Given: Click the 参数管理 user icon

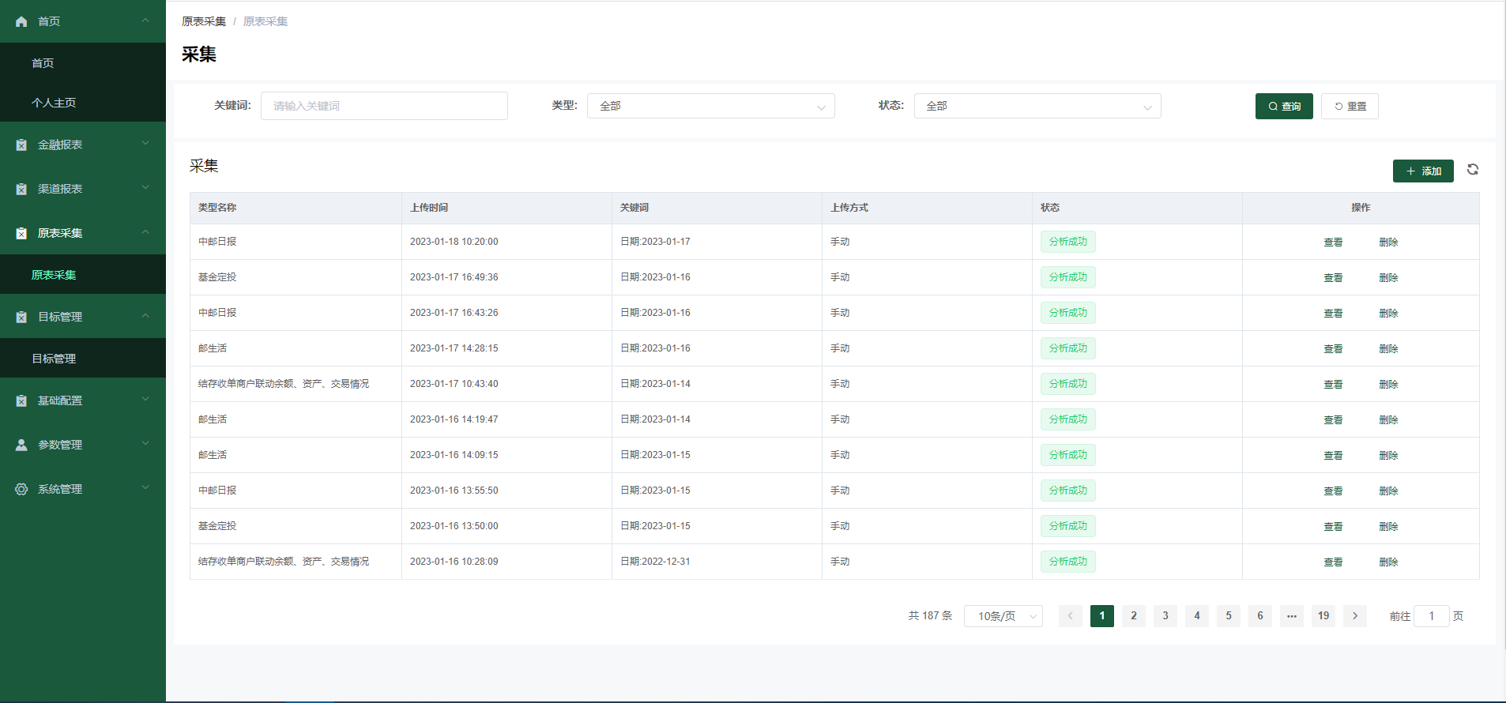Looking at the screenshot, I should click(21, 445).
